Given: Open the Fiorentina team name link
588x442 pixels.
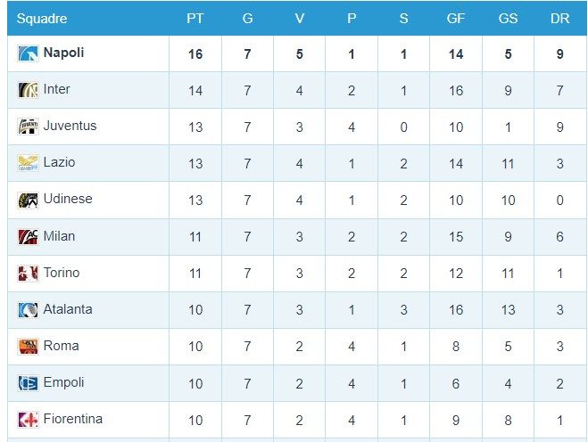Looking at the screenshot, I should (72, 419).
